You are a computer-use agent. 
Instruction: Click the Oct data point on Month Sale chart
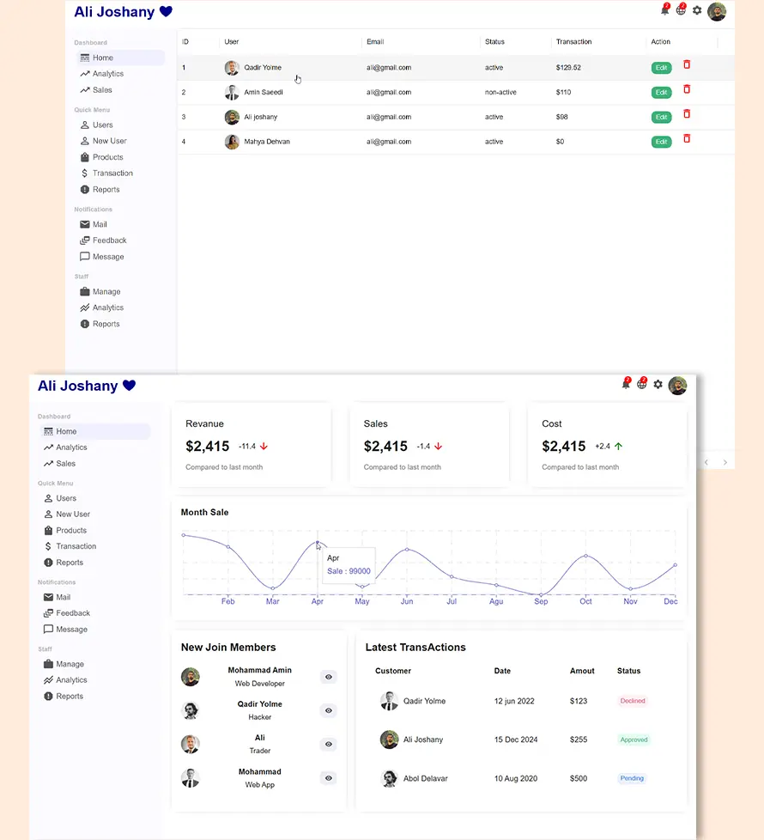(x=586, y=556)
